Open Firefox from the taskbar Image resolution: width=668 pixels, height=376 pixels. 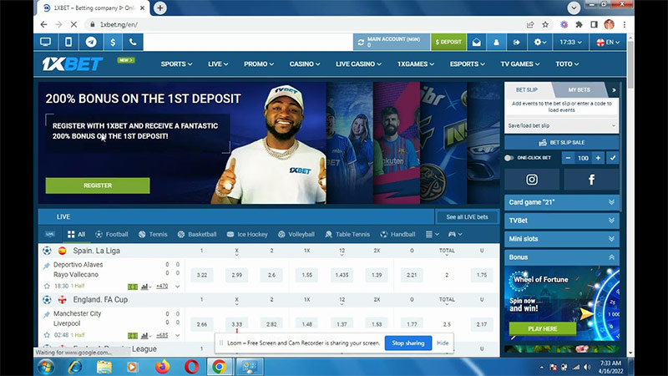pyautogui.click(x=162, y=367)
